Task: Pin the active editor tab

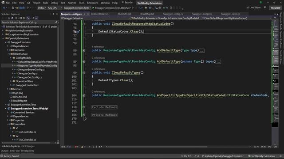Action: [84, 14]
